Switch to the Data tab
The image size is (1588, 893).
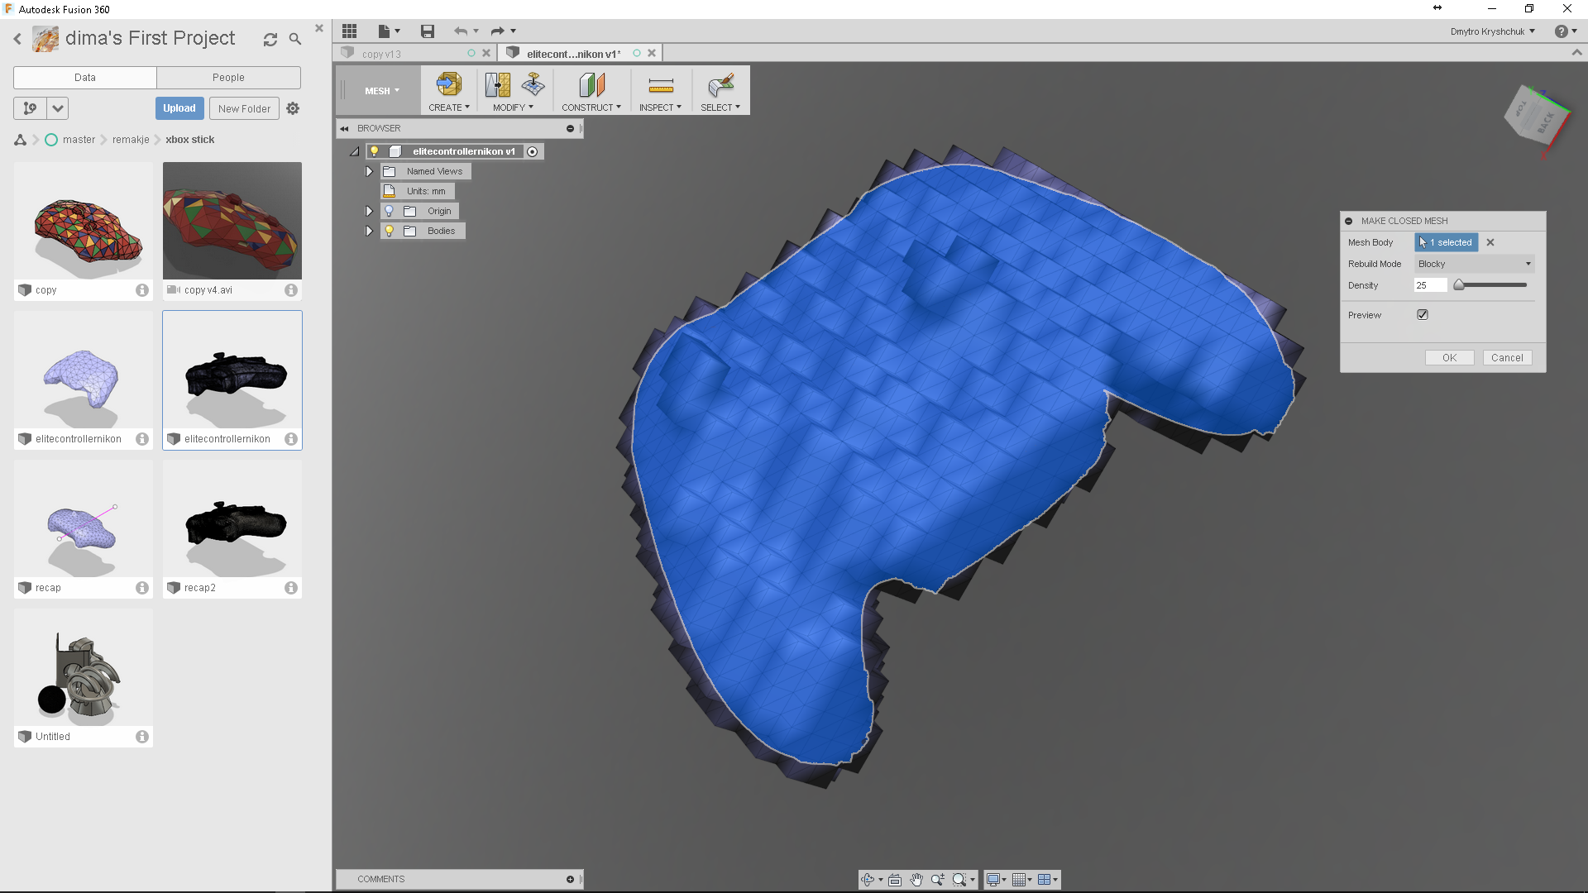[x=85, y=77]
